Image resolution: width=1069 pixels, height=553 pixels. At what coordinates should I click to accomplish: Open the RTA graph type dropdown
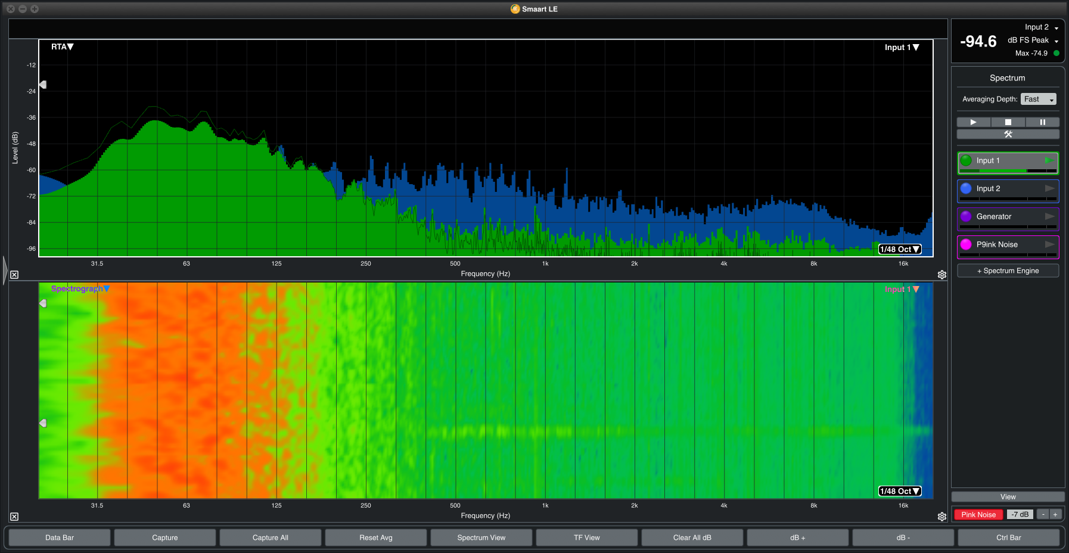[62, 46]
